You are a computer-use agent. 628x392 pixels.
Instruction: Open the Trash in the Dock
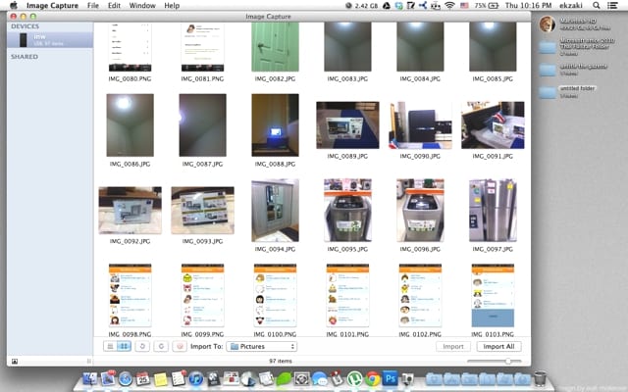(x=540, y=378)
